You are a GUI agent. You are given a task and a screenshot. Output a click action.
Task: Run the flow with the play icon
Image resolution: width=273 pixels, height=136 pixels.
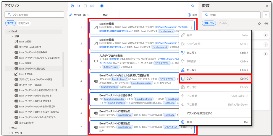[x=79, y=6]
